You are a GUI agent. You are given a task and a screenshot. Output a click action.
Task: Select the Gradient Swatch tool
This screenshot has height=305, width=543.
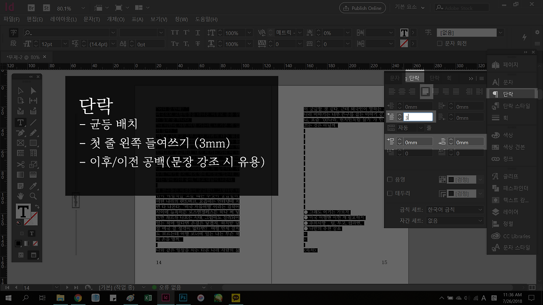point(20,175)
